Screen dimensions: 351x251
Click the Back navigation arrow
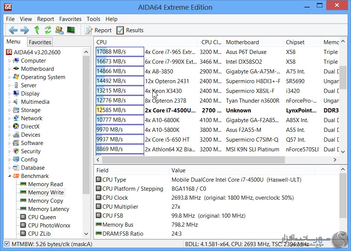pyautogui.click(x=13, y=30)
